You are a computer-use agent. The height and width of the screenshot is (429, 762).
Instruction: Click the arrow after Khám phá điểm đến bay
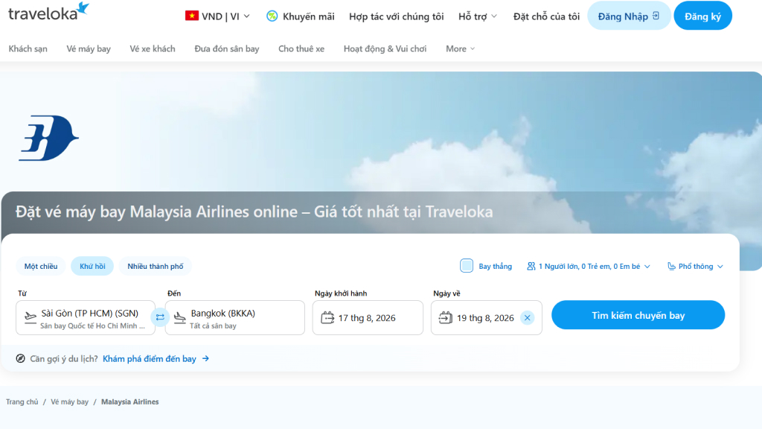tap(205, 358)
